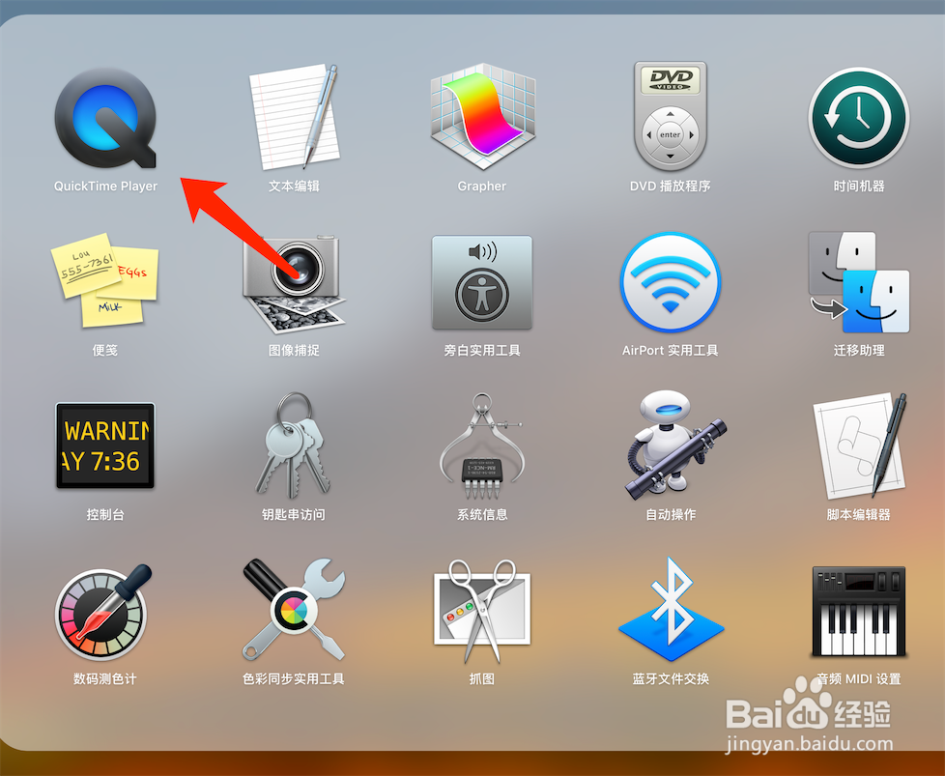Viewport: 945px width, 776px height.
Task: Launch the 抓图 scissors icon
Action: coord(482,611)
